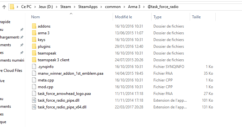Open Jeux (D:) from the address bar
This screenshot has height=127, width=242.
pos(46,7)
